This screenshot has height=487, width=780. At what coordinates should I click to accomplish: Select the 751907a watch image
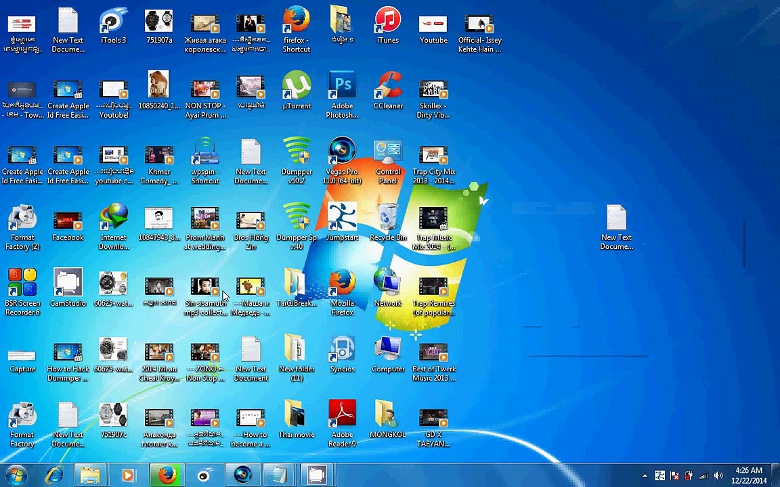tap(159, 26)
